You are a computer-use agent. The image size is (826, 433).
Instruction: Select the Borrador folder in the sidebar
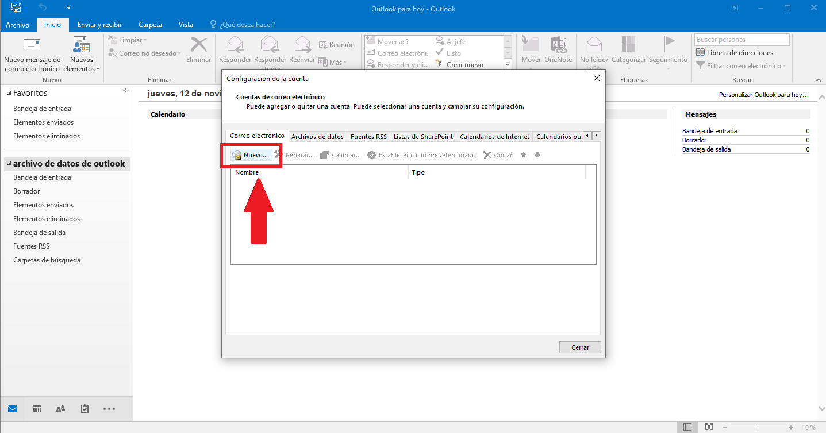click(x=26, y=191)
